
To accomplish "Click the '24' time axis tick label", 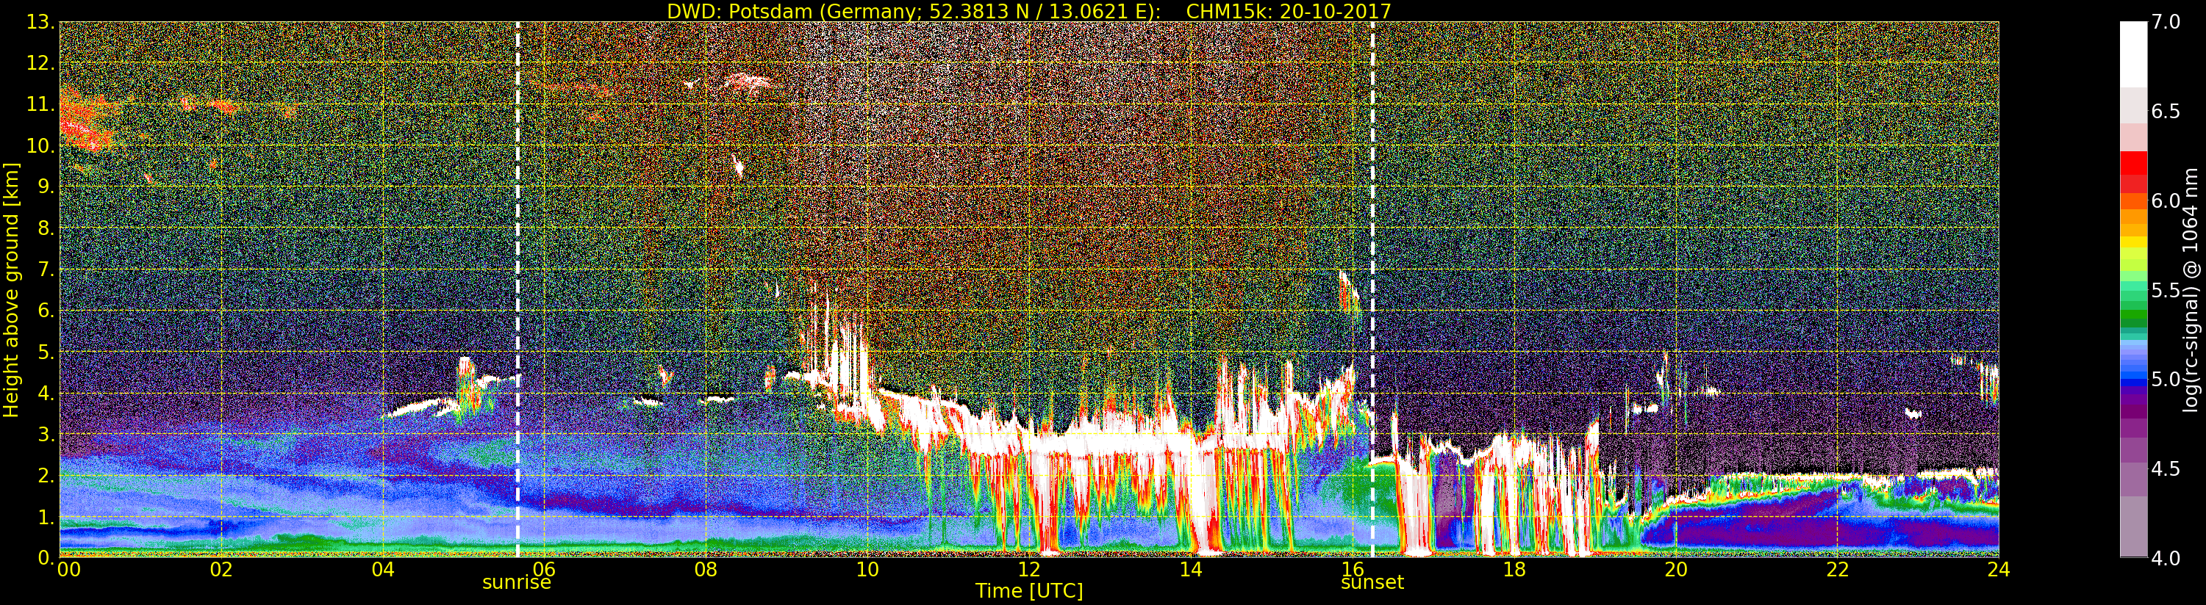I will (x=1998, y=569).
